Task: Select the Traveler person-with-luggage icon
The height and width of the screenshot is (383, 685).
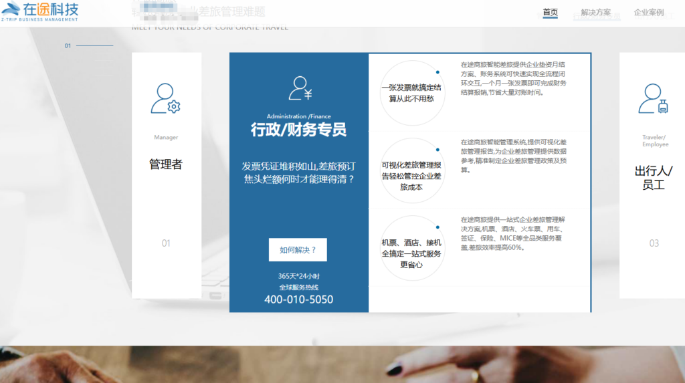Action: click(653, 99)
